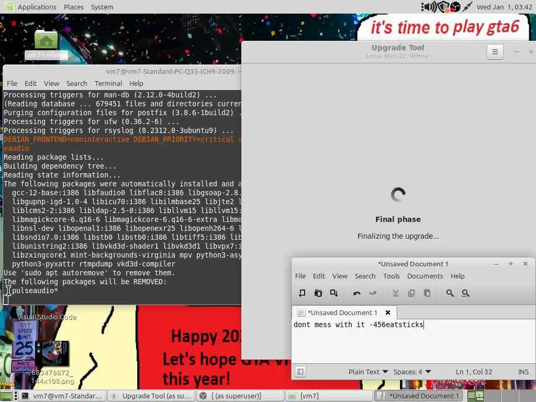
Task: Click the Visual Studio Code desktop label
Action: click(x=47, y=317)
